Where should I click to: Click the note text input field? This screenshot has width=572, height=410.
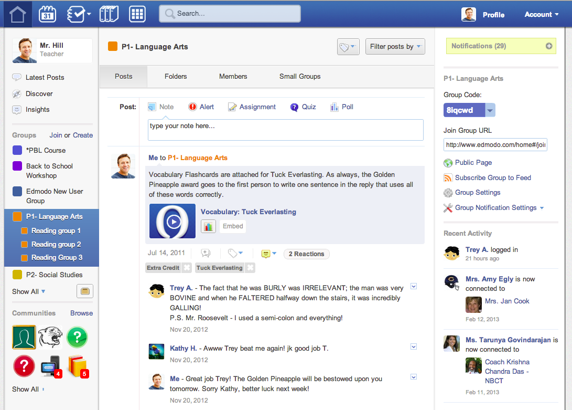click(x=285, y=130)
